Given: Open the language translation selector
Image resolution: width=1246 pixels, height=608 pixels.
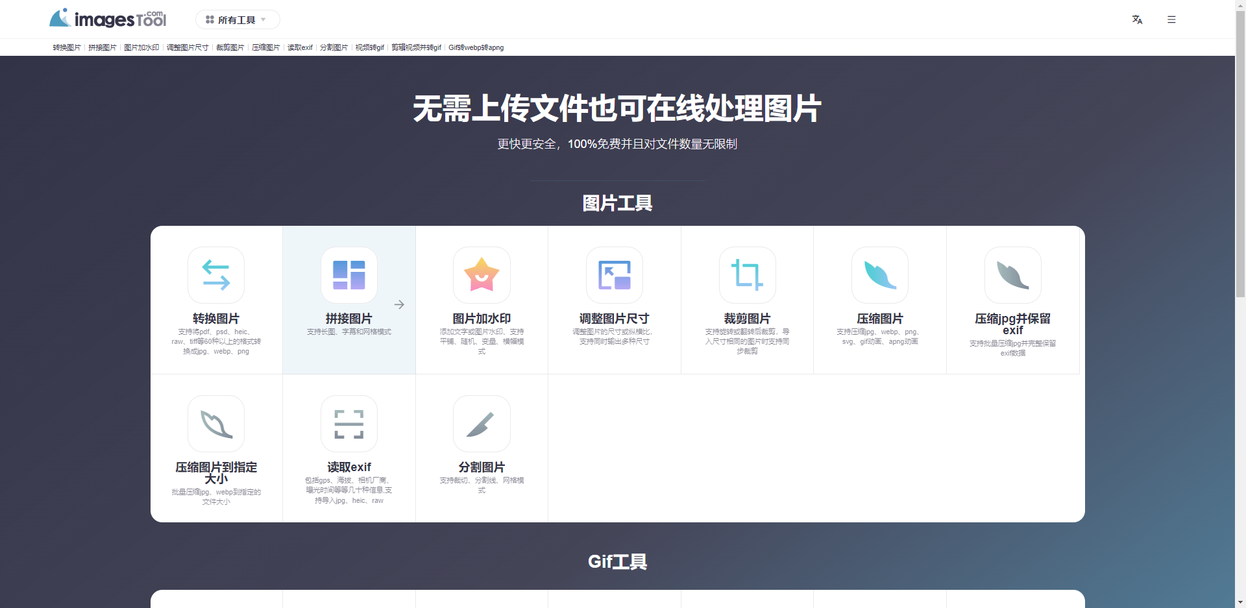Looking at the screenshot, I should click(x=1137, y=19).
